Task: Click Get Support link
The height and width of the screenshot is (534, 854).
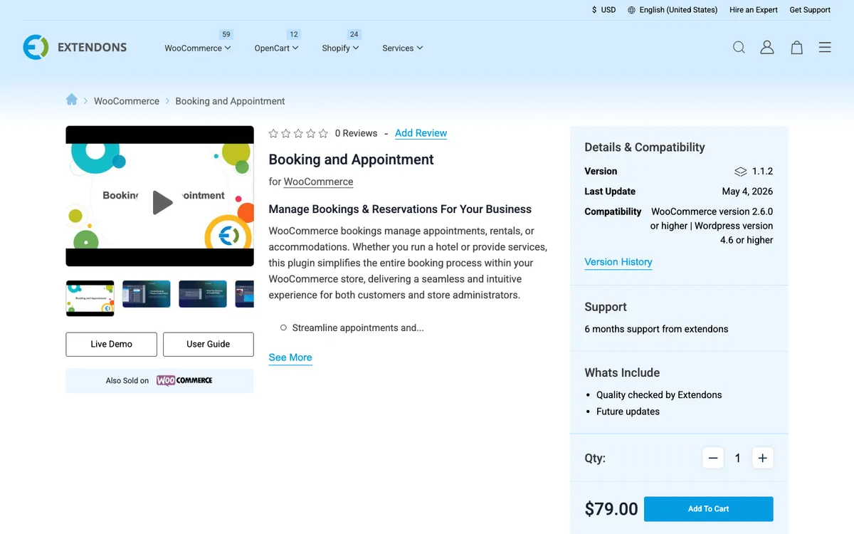Action: [810, 10]
